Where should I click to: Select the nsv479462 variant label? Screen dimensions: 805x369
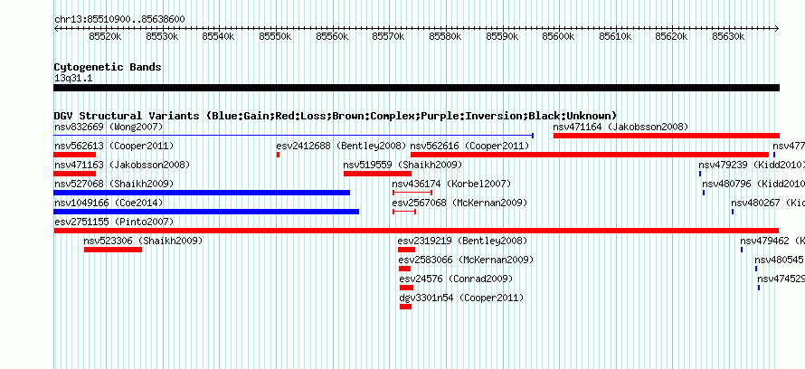[772, 241]
